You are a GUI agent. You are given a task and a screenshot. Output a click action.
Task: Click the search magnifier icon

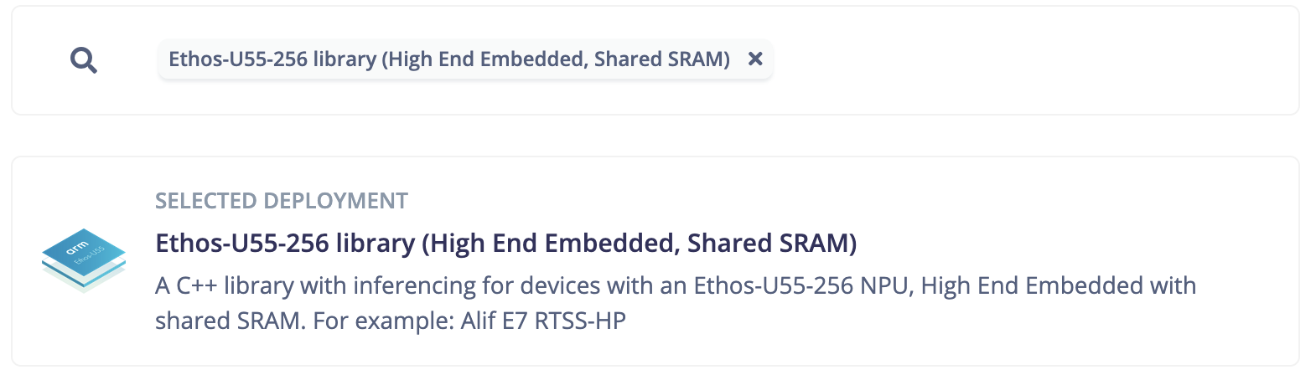coord(84,60)
